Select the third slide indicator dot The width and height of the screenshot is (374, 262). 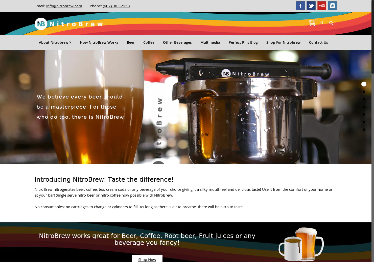click(x=364, y=99)
